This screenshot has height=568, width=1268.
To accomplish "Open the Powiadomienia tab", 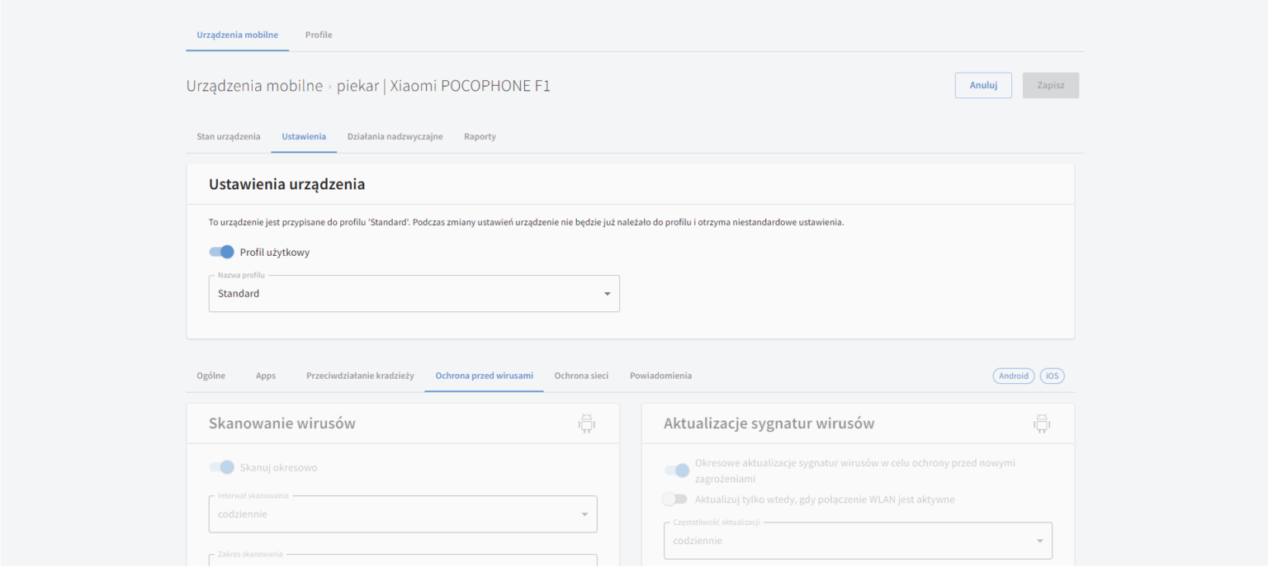I will point(660,376).
